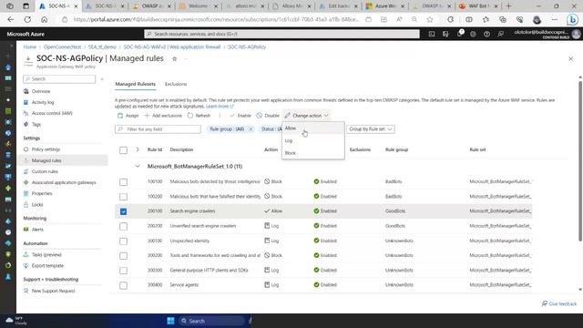This screenshot has width=583, height=328.
Task: Open Export template
Action: (x=47, y=265)
